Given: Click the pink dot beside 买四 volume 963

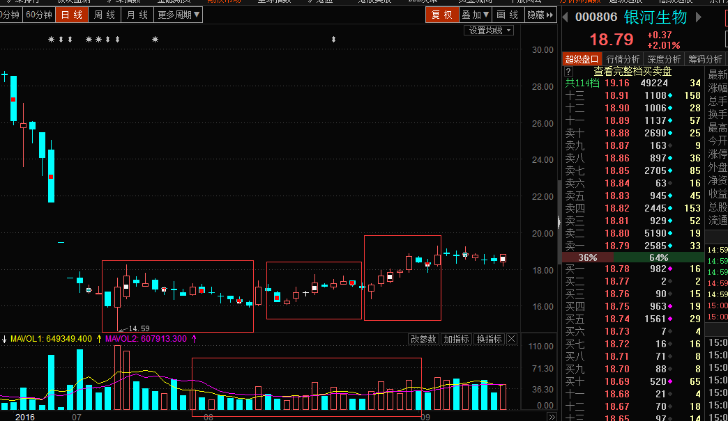Looking at the screenshot, I should 670,306.
